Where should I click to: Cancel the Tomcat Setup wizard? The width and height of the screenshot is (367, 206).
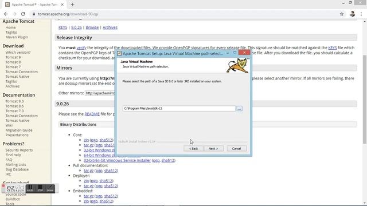[236, 149]
